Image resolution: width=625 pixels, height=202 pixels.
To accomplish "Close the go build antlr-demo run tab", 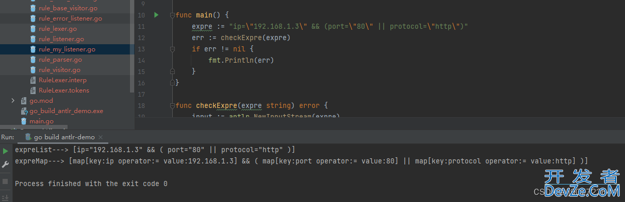I will (x=101, y=137).
